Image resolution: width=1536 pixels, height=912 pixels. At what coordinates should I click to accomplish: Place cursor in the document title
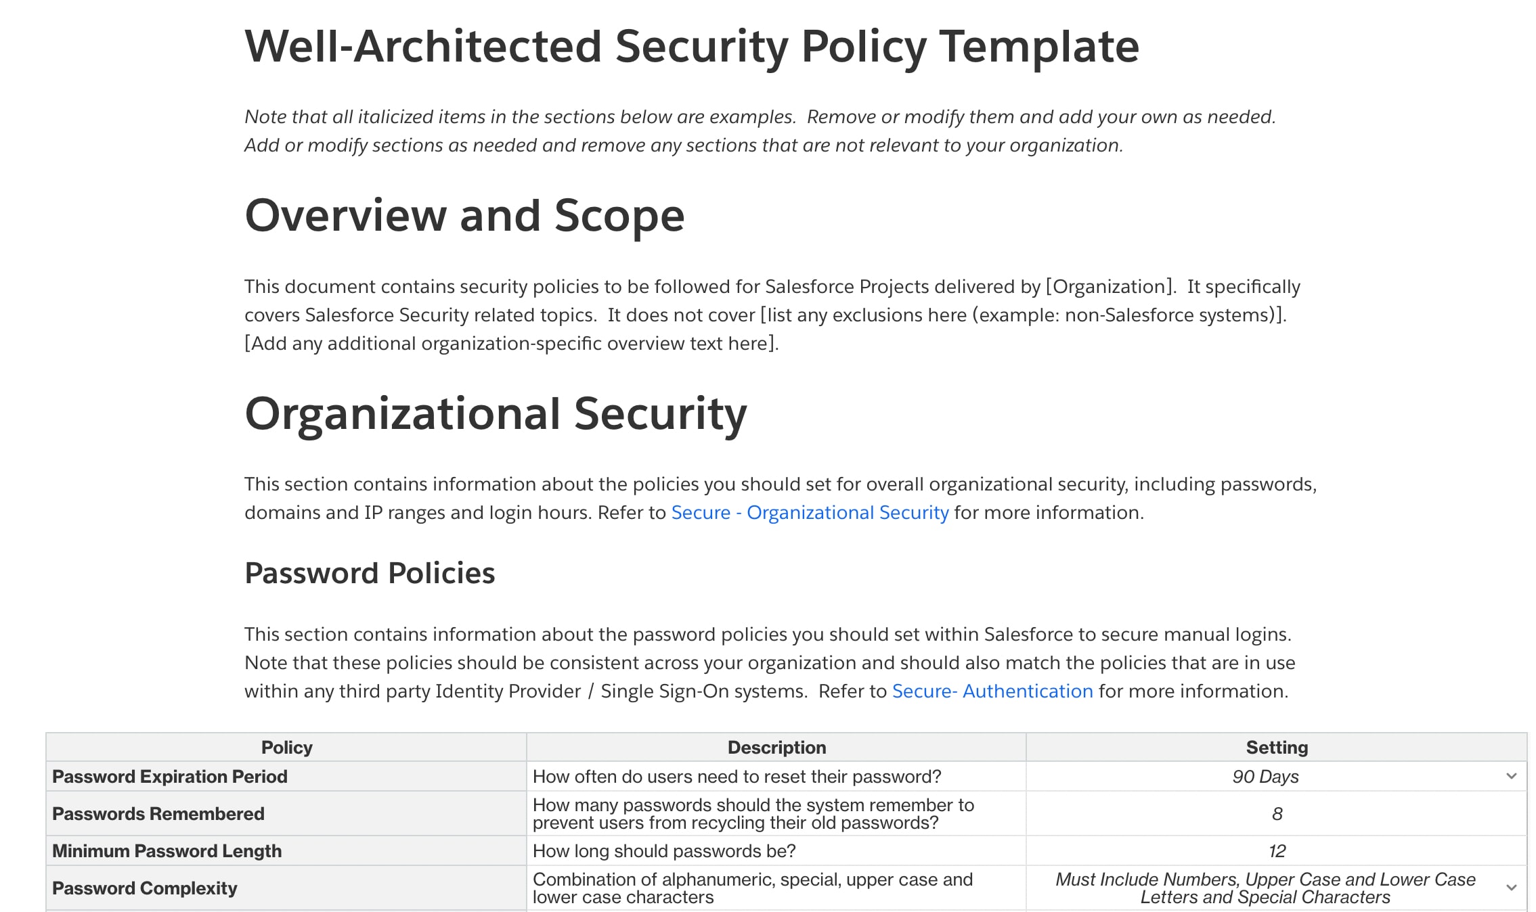click(x=691, y=46)
